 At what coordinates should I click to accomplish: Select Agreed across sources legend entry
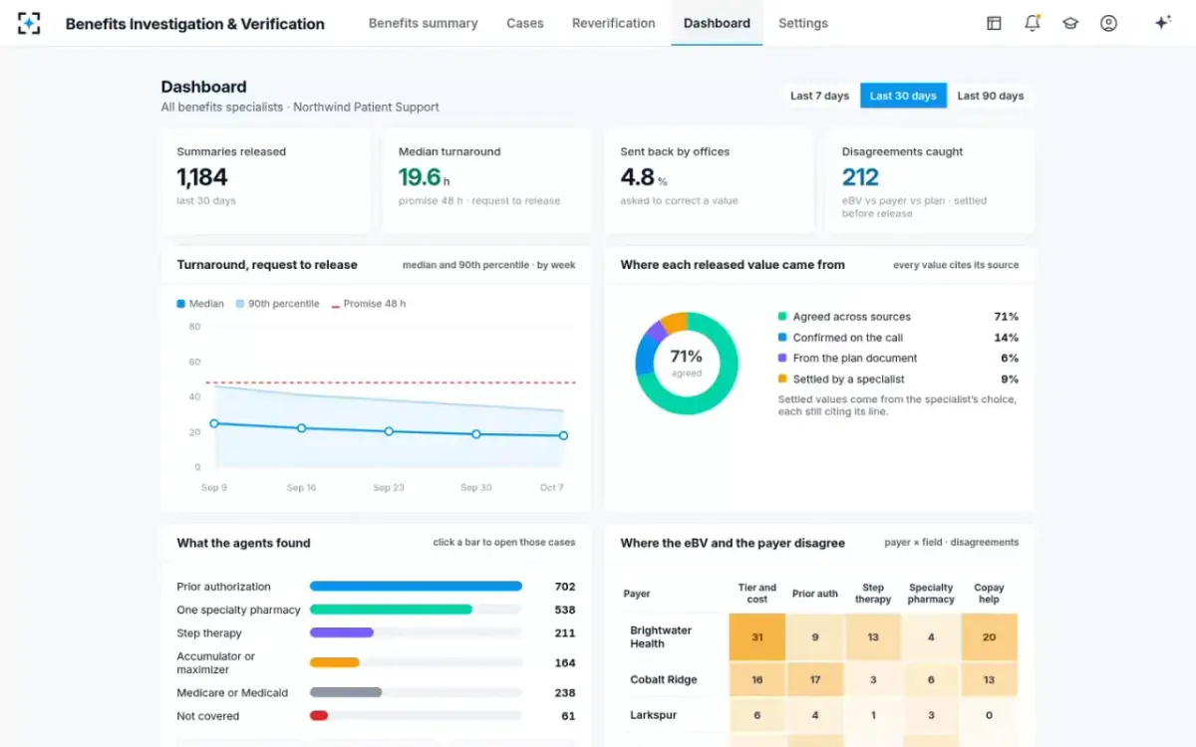pos(898,317)
